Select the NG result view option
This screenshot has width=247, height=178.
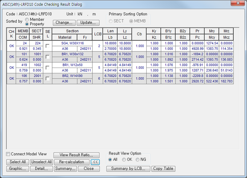(137, 160)
